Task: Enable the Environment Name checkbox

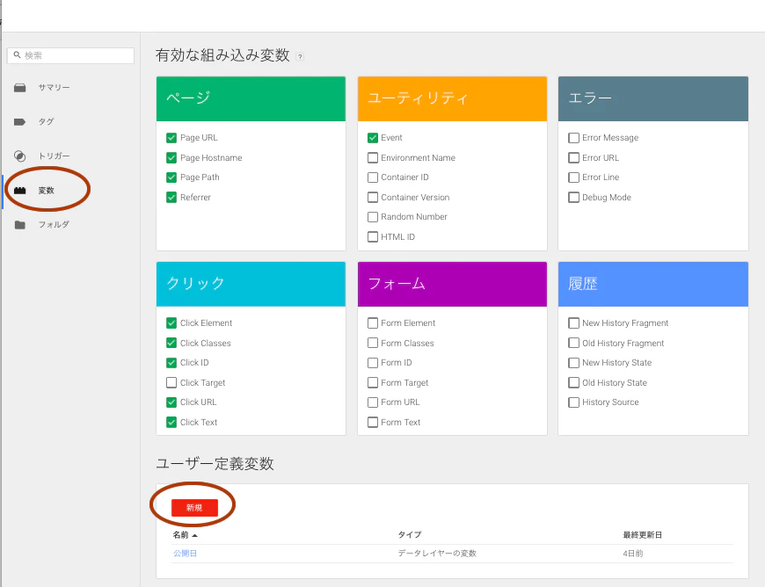Action: pos(373,158)
